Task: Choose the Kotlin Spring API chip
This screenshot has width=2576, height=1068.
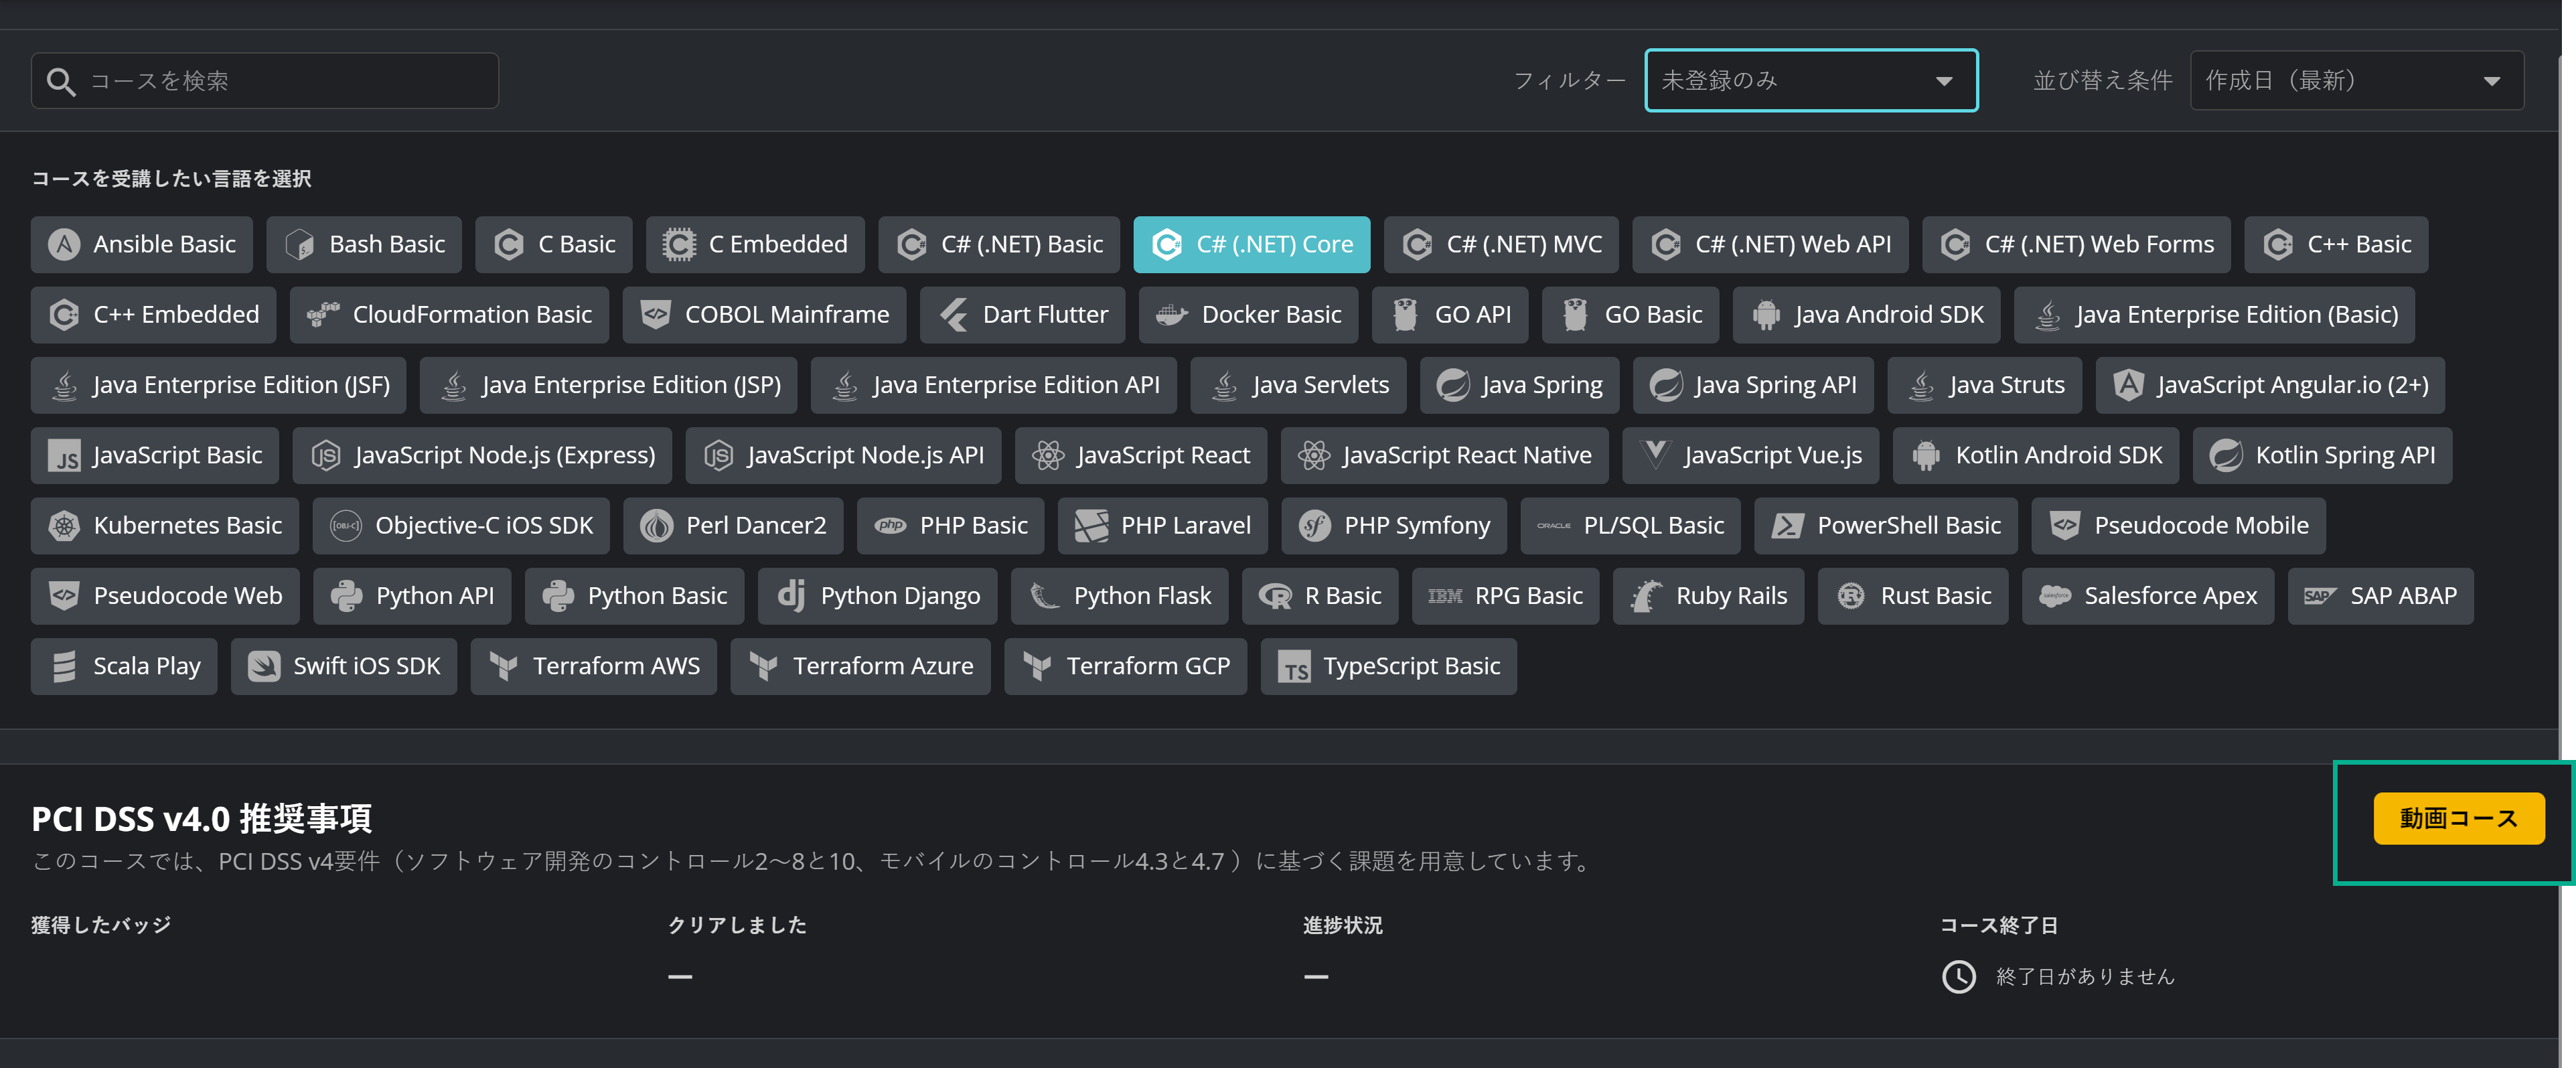Action: pos(2322,455)
